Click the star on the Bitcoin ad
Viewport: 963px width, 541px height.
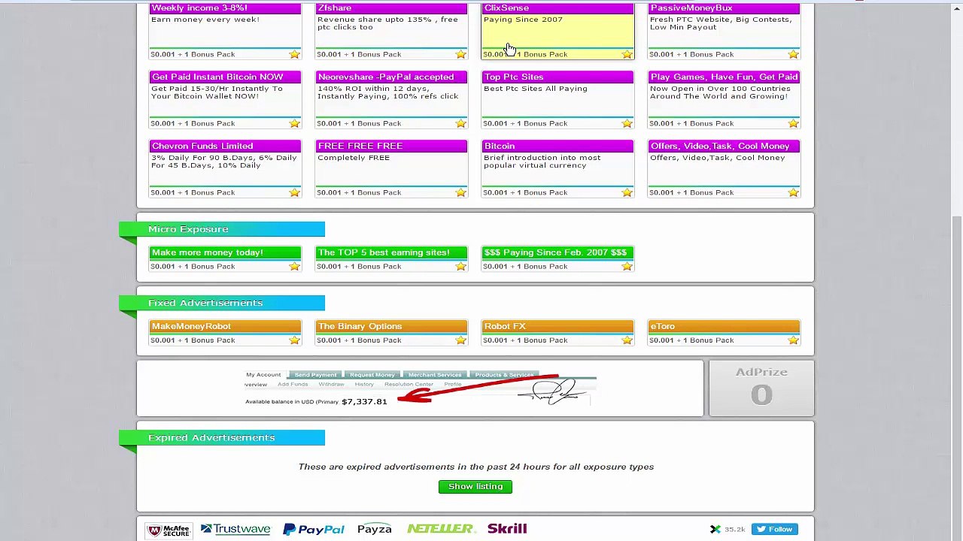tap(627, 192)
